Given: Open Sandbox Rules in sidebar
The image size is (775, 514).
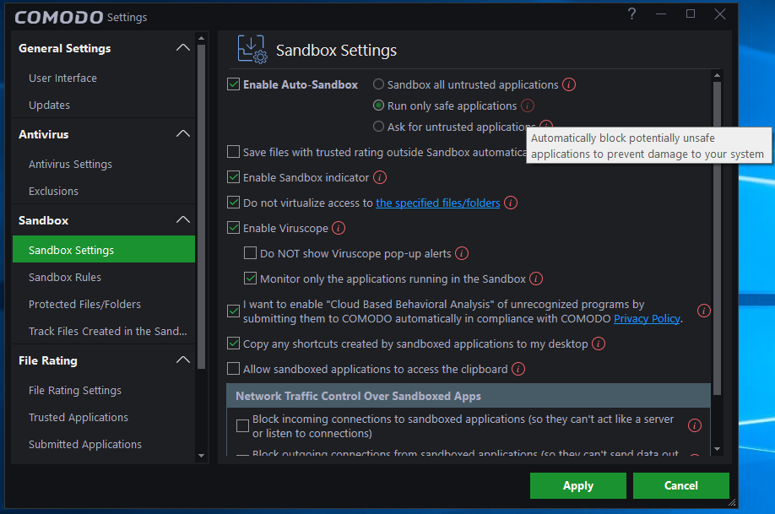Looking at the screenshot, I should (65, 277).
